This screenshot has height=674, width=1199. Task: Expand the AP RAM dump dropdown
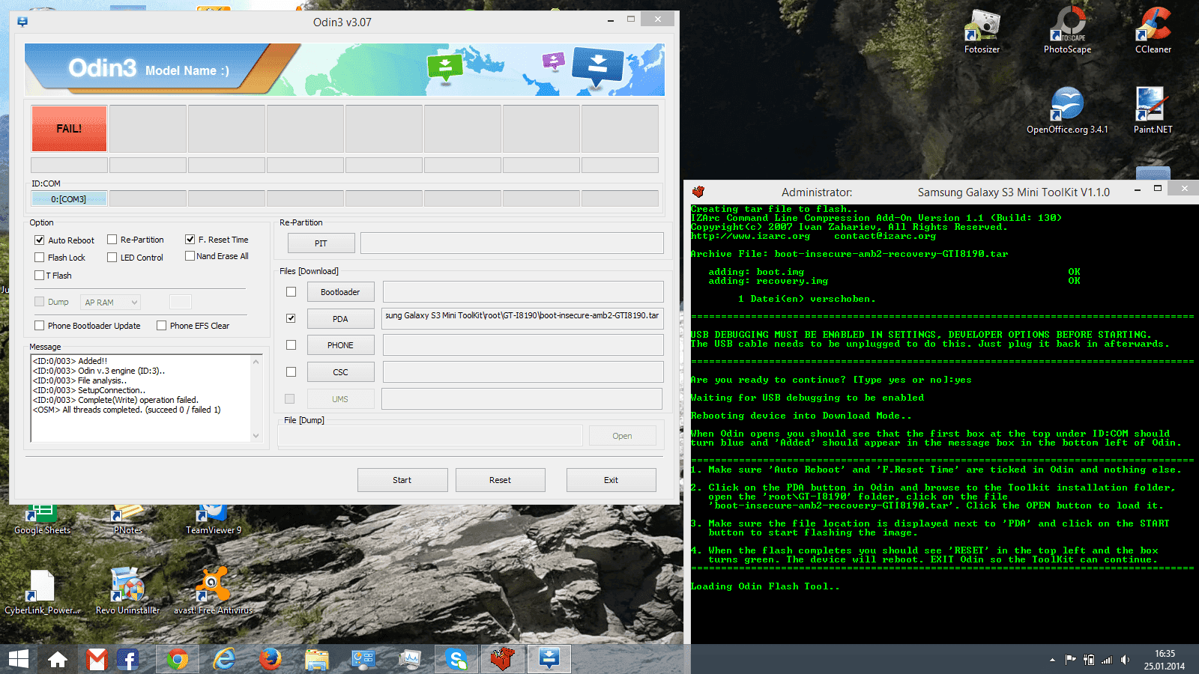[x=111, y=303]
